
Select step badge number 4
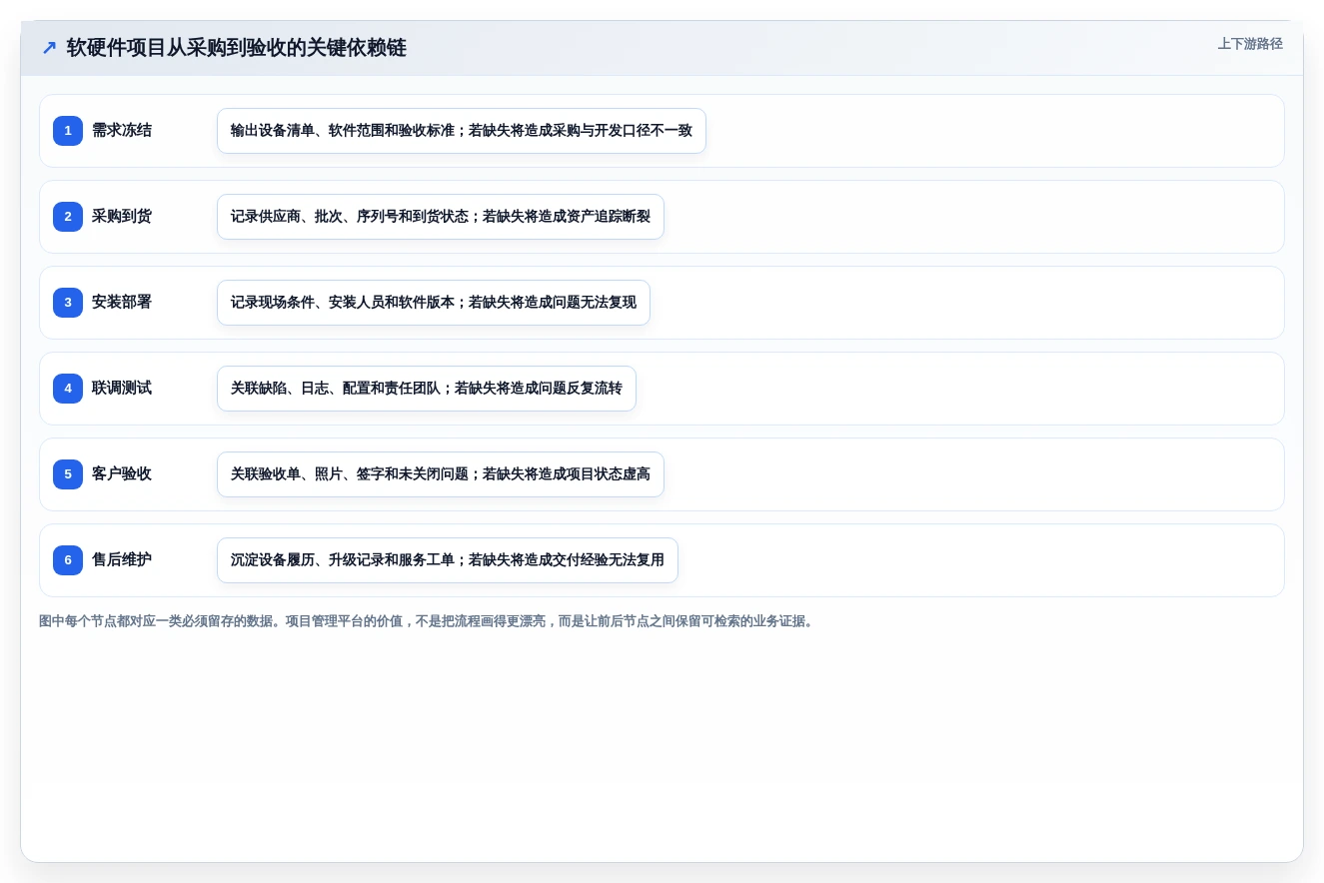(x=68, y=389)
